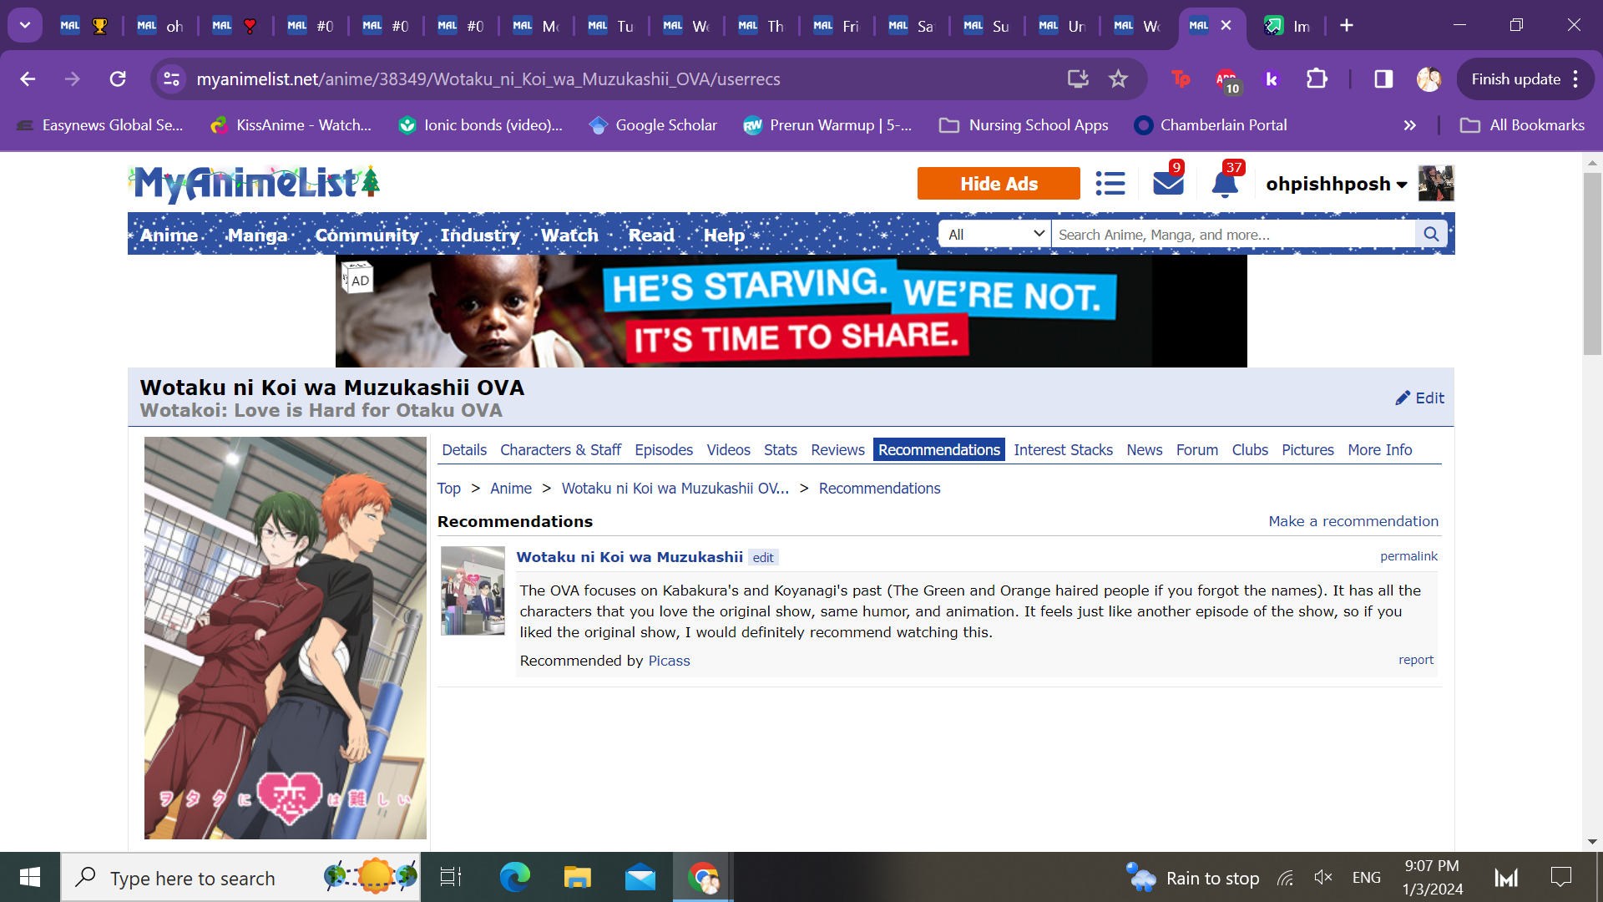Click the Edit link

pyautogui.click(x=1420, y=398)
